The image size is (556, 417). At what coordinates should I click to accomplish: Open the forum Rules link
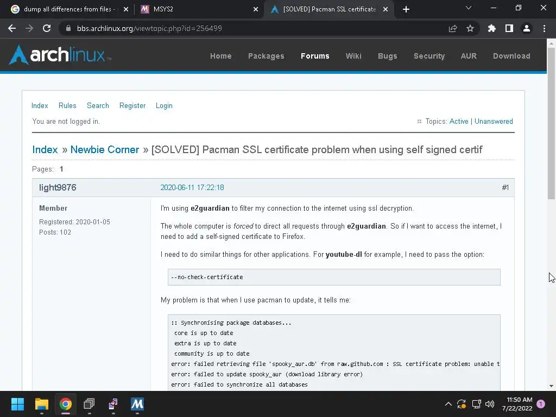tap(67, 106)
